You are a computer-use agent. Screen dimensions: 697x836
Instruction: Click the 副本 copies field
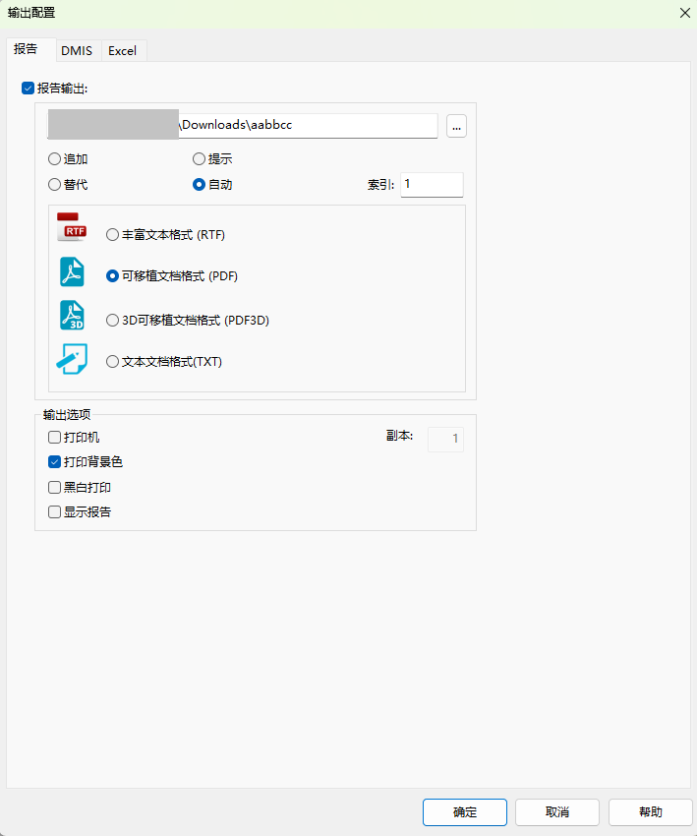coord(445,440)
